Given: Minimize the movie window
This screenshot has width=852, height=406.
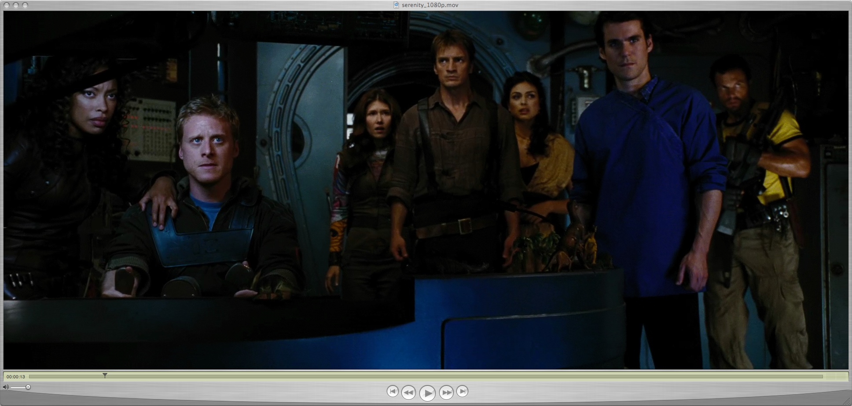Looking at the screenshot, I should pyautogui.click(x=15, y=5).
